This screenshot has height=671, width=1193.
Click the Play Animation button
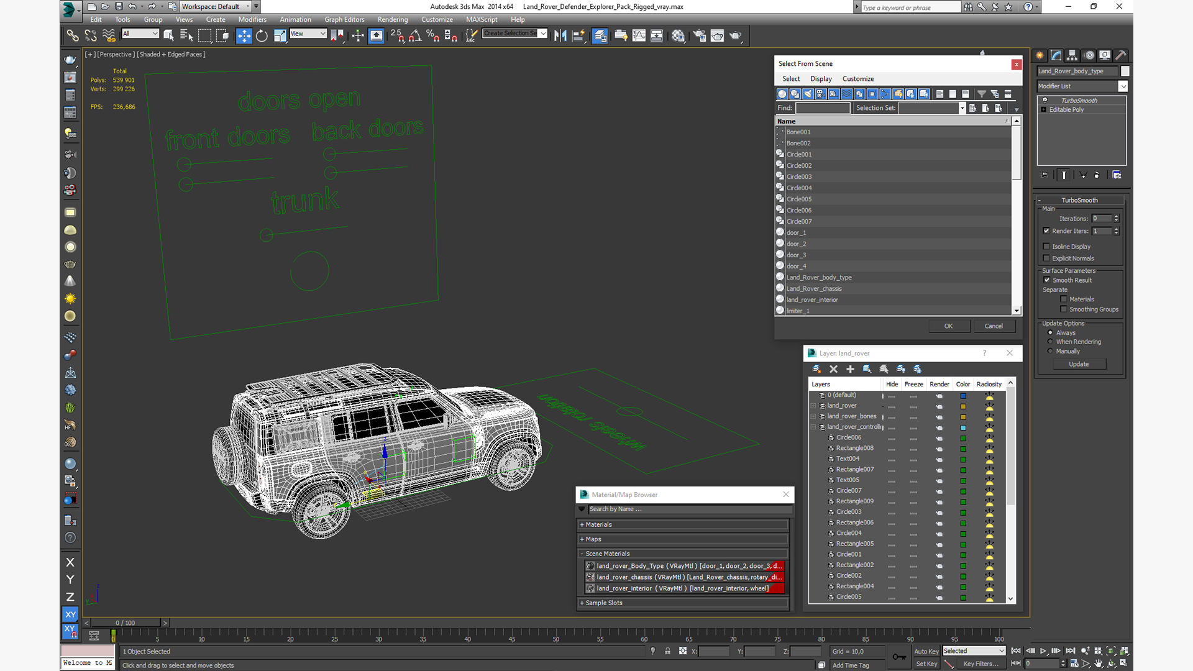click(x=1043, y=650)
